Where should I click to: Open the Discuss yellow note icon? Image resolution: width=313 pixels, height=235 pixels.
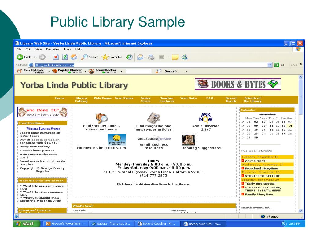(175, 57)
